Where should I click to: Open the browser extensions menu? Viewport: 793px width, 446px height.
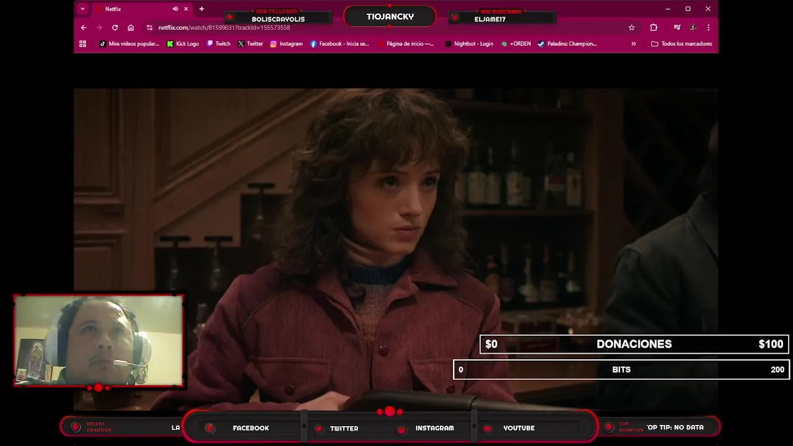pyautogui.click(x=654, y=27)
